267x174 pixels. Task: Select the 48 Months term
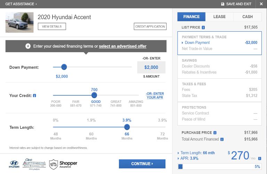pyautogui.click(x=56, y=136)
